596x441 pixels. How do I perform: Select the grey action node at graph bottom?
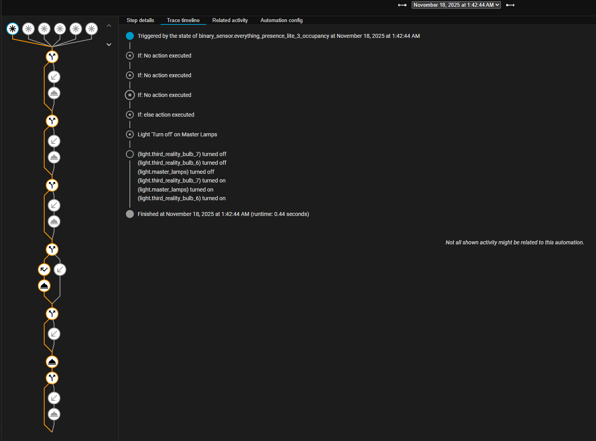pyautogui.click(x=54, y=414)
